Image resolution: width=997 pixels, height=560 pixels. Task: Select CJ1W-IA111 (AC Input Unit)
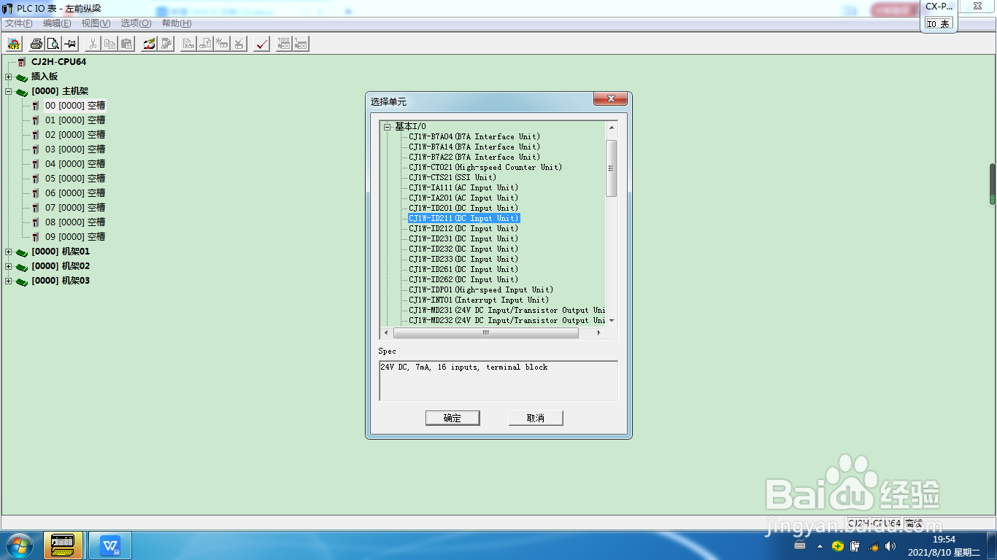click(463, 187)
